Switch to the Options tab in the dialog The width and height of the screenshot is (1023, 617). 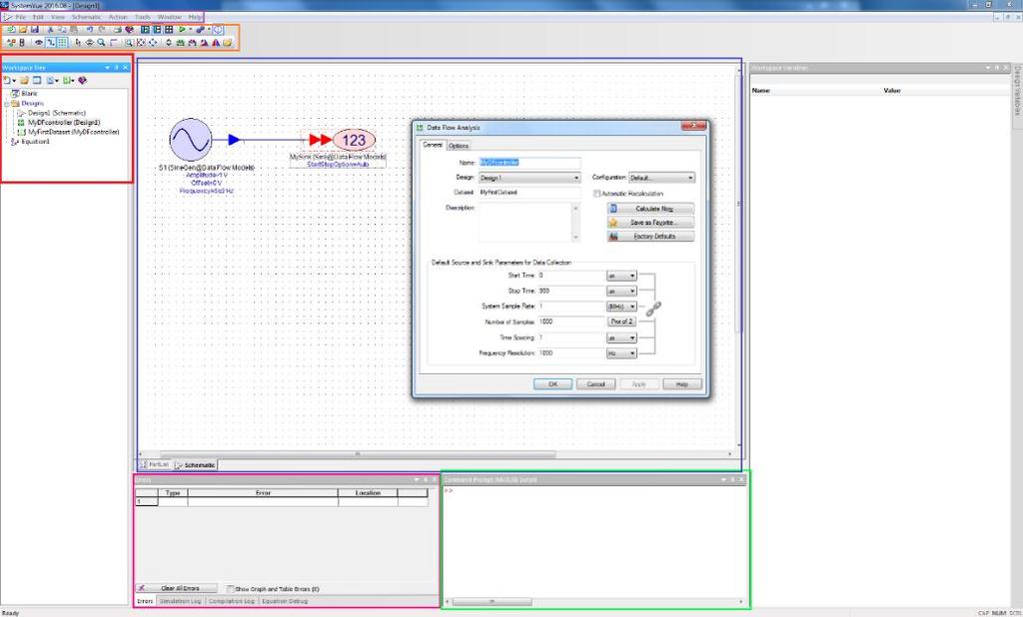point(459,146)
